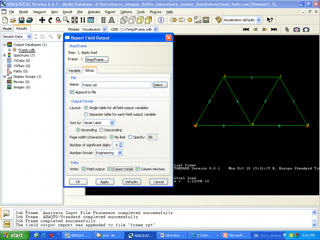320x240 pixels.
Task: Toggle the Column totals checkbox
Action: coord(110,169)
